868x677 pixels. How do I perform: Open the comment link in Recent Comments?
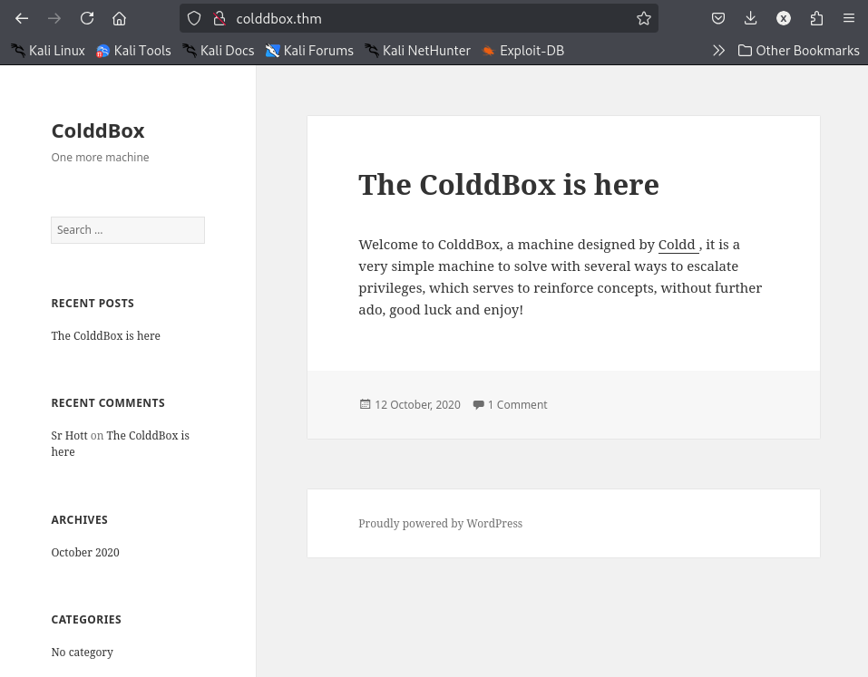point(120,443)
